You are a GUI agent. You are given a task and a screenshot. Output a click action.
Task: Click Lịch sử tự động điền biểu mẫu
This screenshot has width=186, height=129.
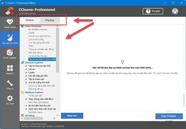tap(42, 86)
